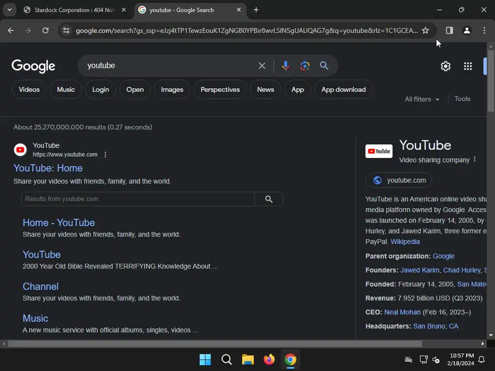Search within youtube.com magnifier button

pos(269,199)
